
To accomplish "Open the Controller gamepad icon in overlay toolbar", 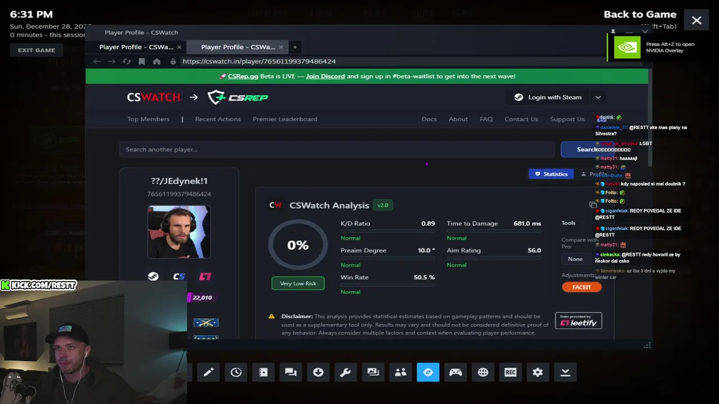I will (456, 372).
